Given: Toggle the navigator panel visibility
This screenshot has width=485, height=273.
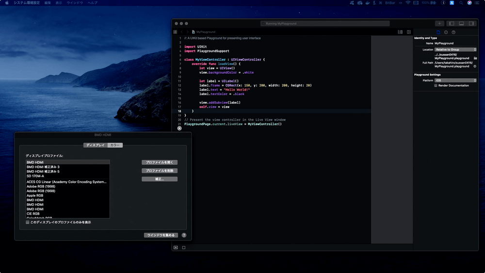Looking at the screenshot, I should 452,23.
